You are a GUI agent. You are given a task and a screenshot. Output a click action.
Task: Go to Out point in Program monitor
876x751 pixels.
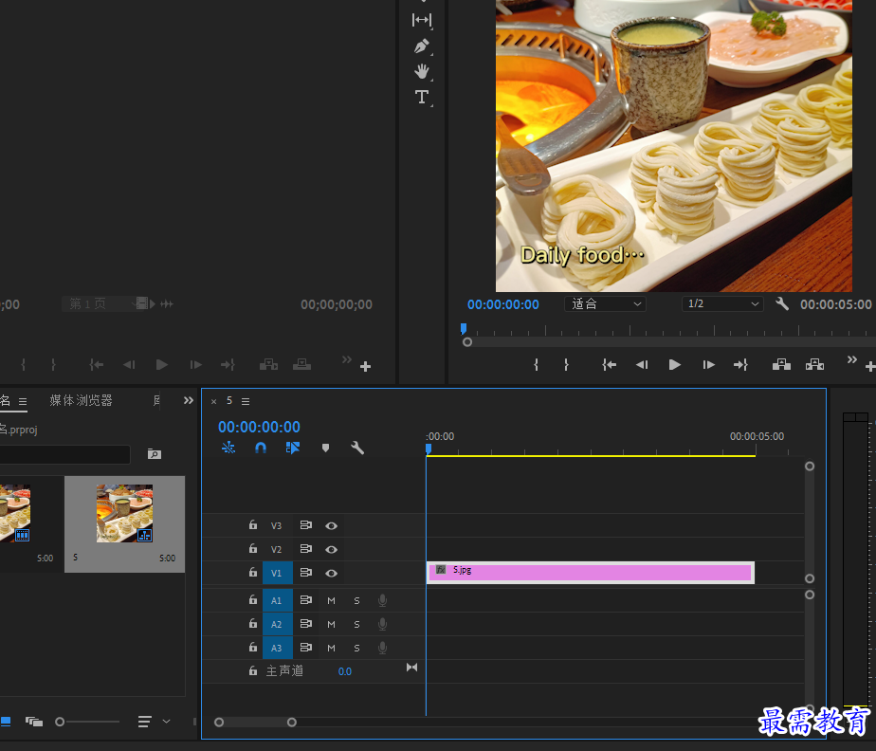point(740,365)
